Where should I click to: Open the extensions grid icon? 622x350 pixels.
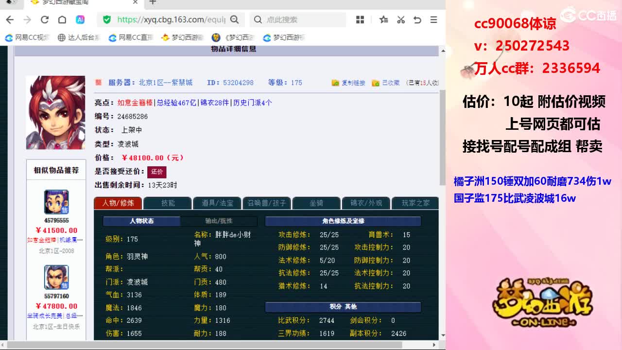click(360, 19)
